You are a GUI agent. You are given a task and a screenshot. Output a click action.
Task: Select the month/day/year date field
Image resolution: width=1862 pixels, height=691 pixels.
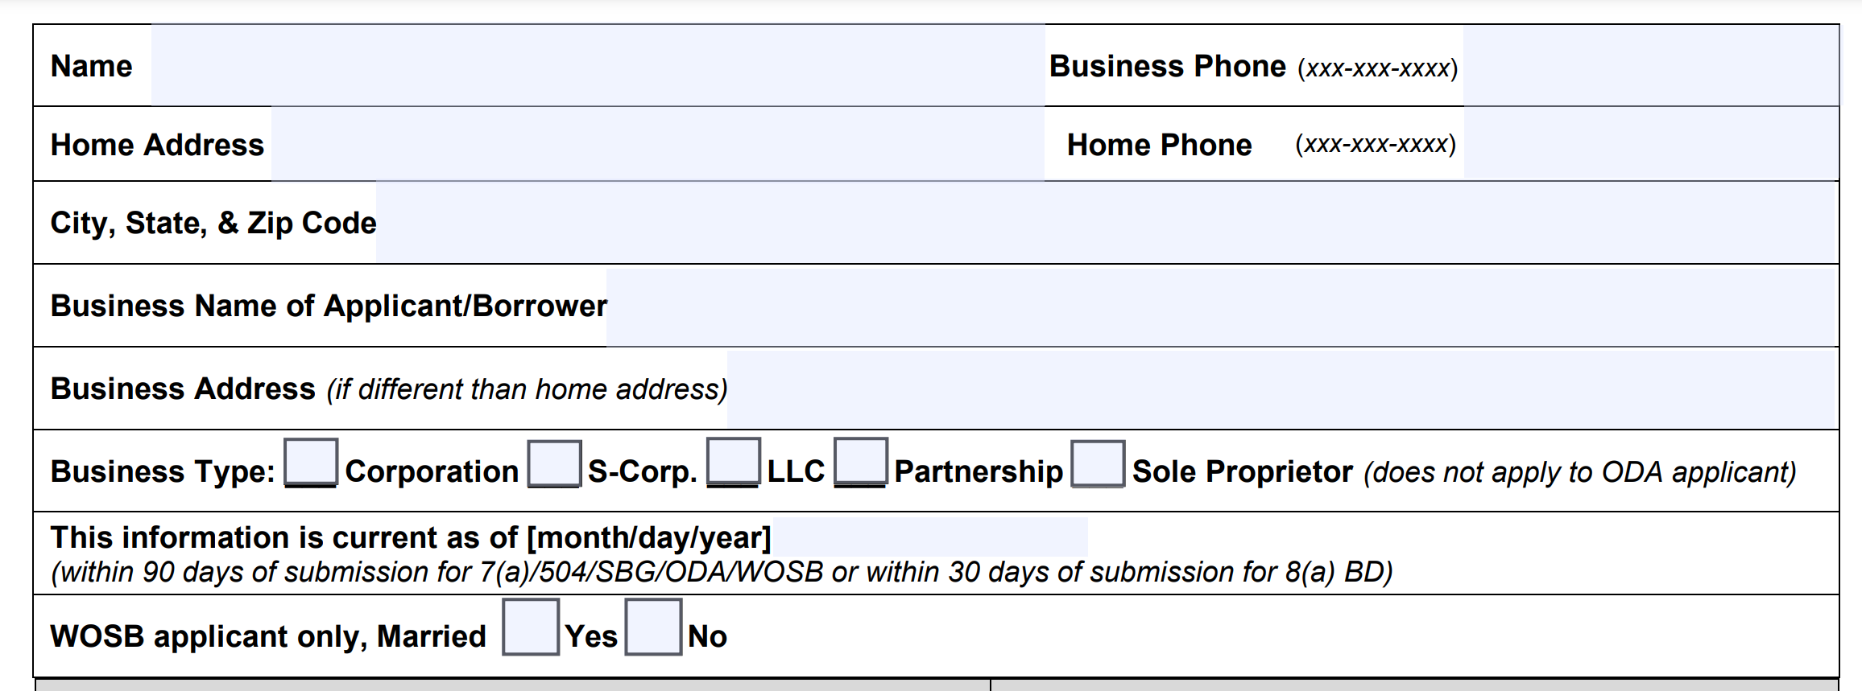[929, 537]
